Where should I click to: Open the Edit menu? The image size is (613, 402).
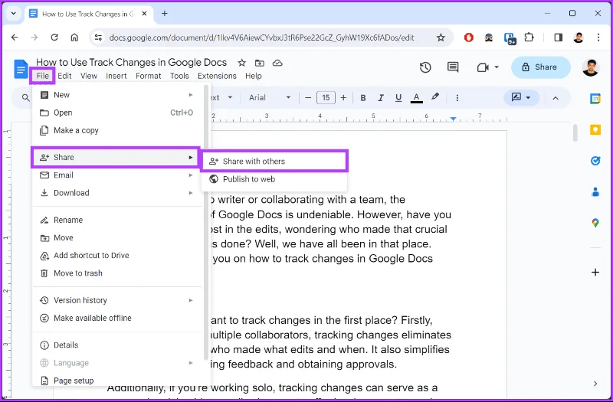[x=64, y=76]
